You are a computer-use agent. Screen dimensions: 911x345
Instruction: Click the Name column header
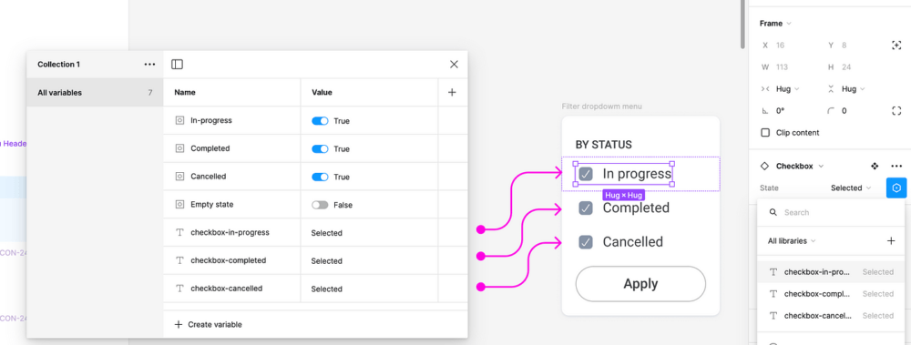[x=185, y=92]
